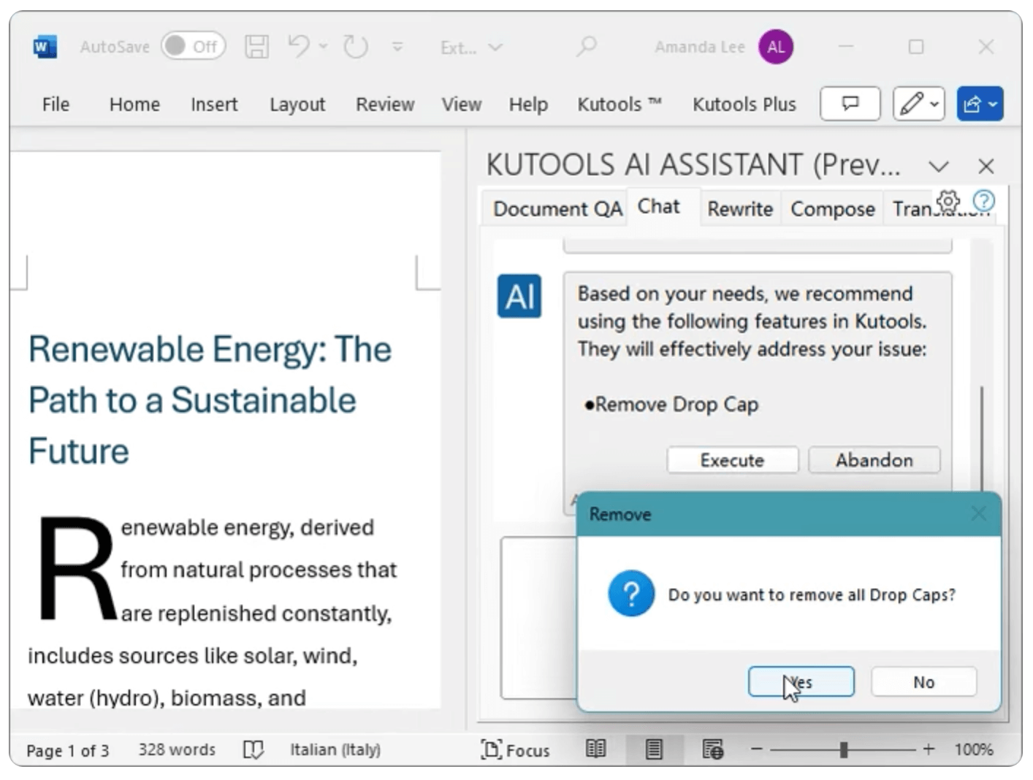
Task: Click the 'Italian (Italy)' language indicator
Action: (335, 750)
